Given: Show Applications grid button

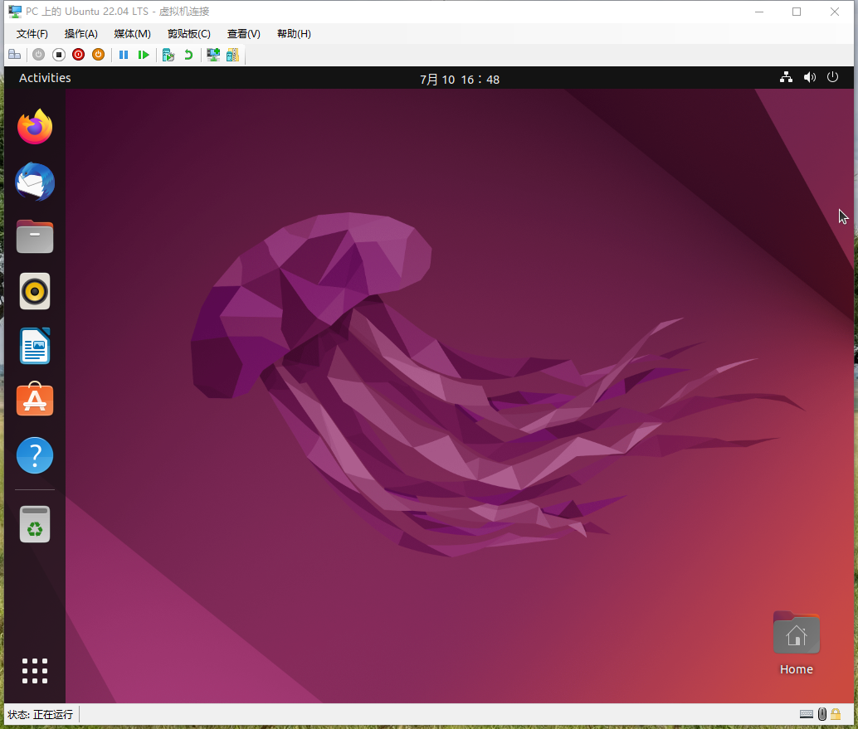Looking at the screenshot, I should tap(35, 671).
